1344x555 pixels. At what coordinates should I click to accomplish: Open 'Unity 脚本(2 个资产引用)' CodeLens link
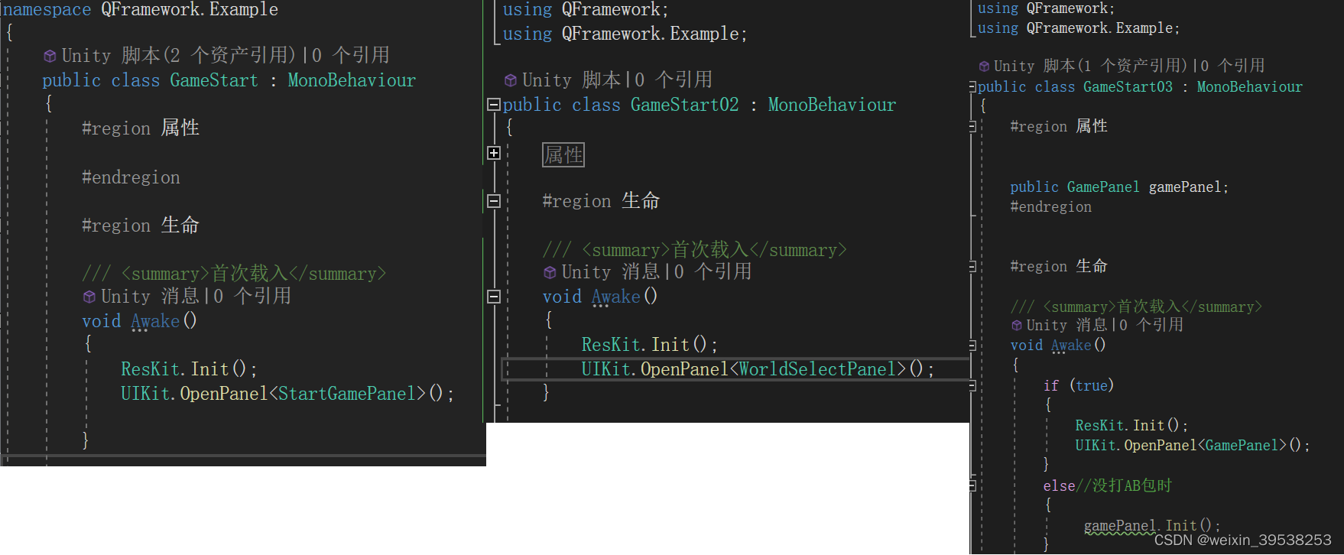[x=179, y=56]
